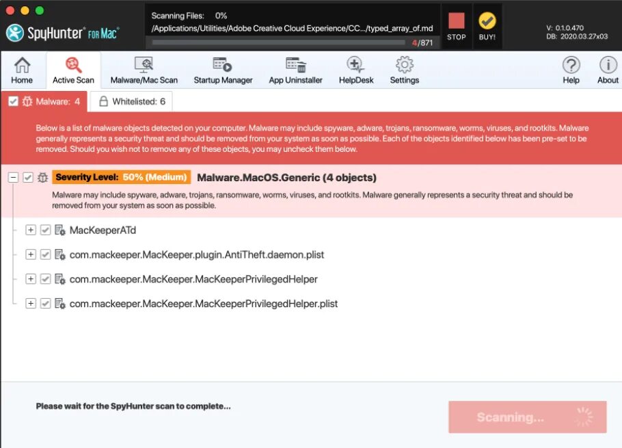Open the Settings gear
Viewport: 622px width, 448px height.
pos(404,70)
